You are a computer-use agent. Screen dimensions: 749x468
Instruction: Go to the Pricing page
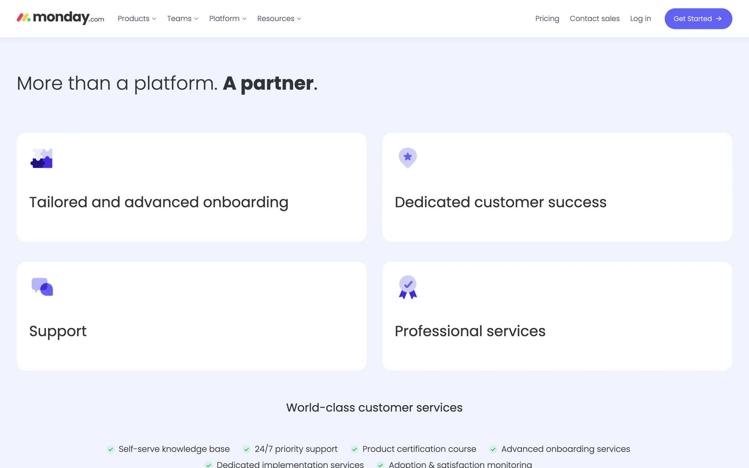pyautogui.click(x=547, y=19)
